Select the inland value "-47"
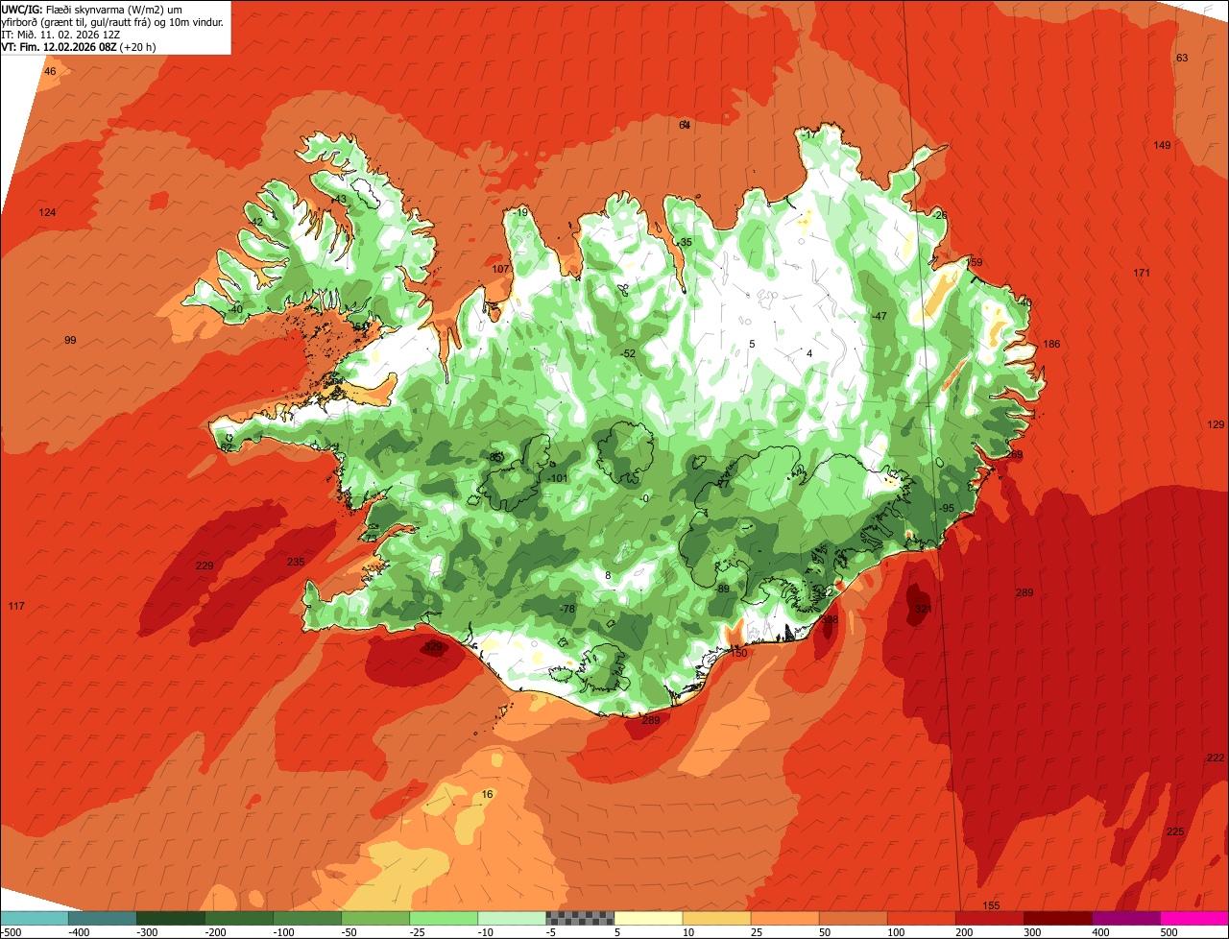Image resolution: width=1229 pixels, height=939 pixels. click(x=879, y=316)
